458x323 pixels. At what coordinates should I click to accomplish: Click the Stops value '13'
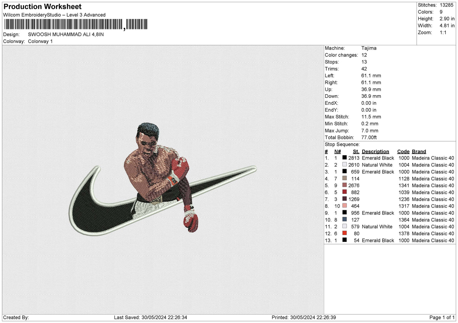click(x=364, y=62)
